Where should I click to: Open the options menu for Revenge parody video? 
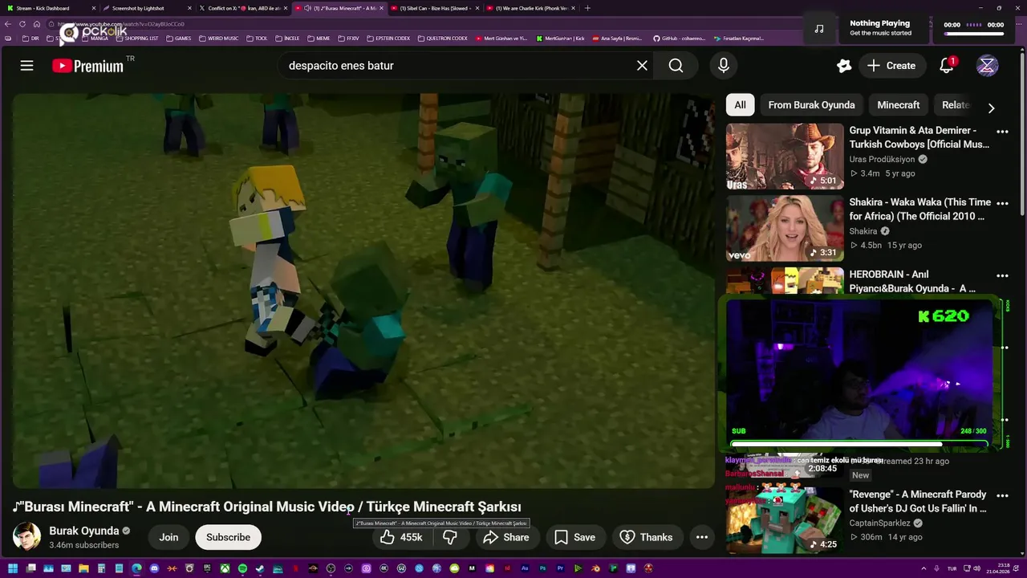tap(1002, 496)
